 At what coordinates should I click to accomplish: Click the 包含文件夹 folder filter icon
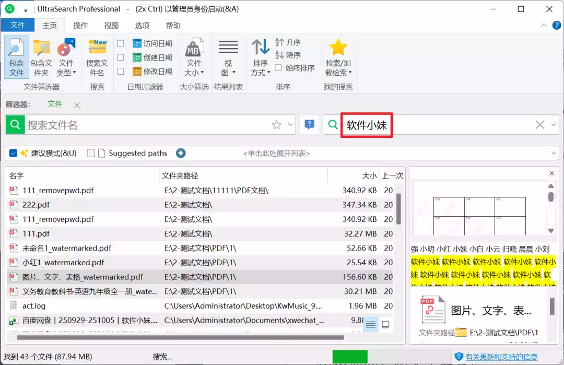point(41,50)
